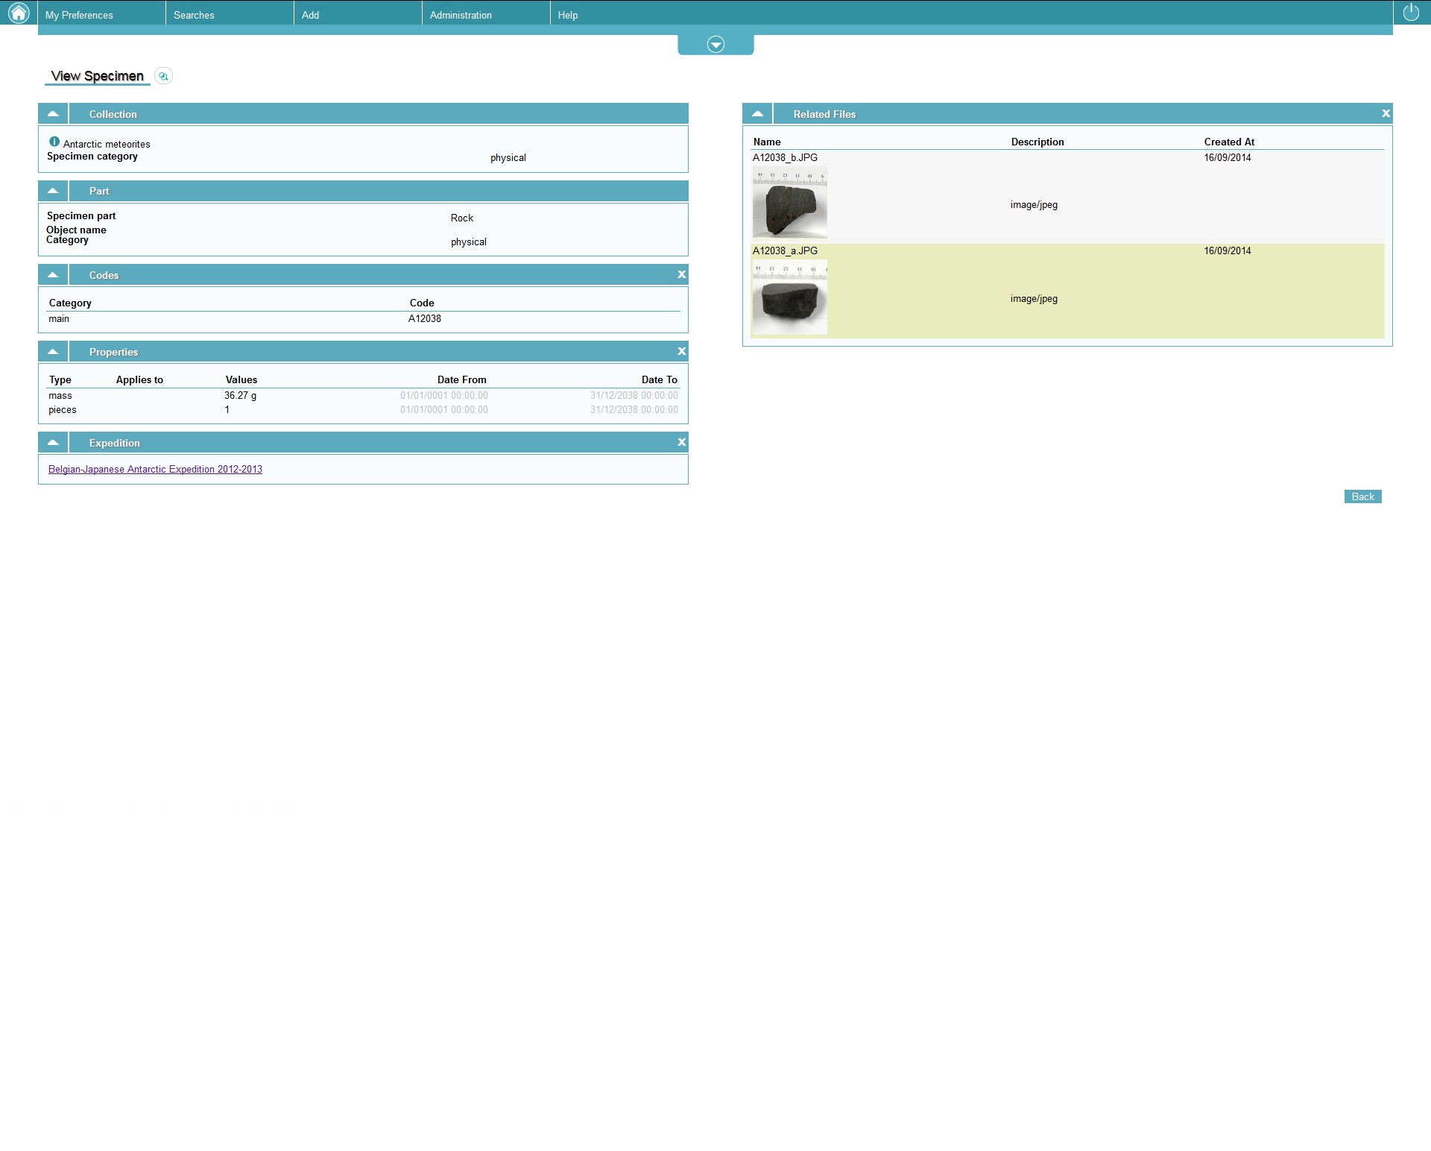Screen dimensions: 1431x1151
Task: Close the Properties widget with X
Action: pyautogui.click(x=681, y=352)
